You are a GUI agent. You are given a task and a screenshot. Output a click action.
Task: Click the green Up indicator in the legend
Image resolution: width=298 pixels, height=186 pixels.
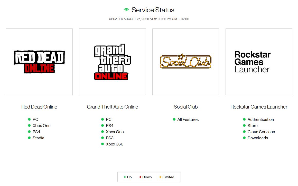pyautogui.click(x=125, y=177)
